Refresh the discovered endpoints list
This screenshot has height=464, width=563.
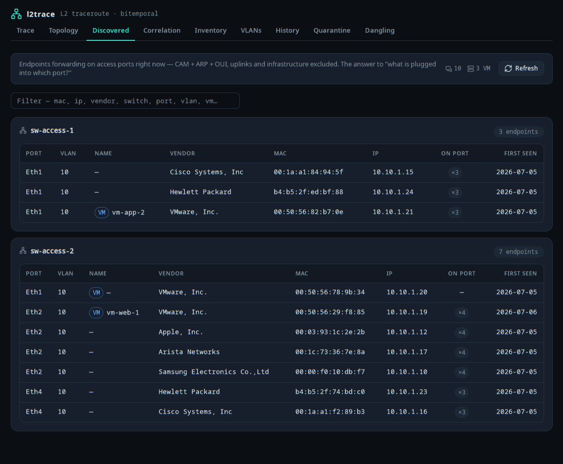click(521, 68)
